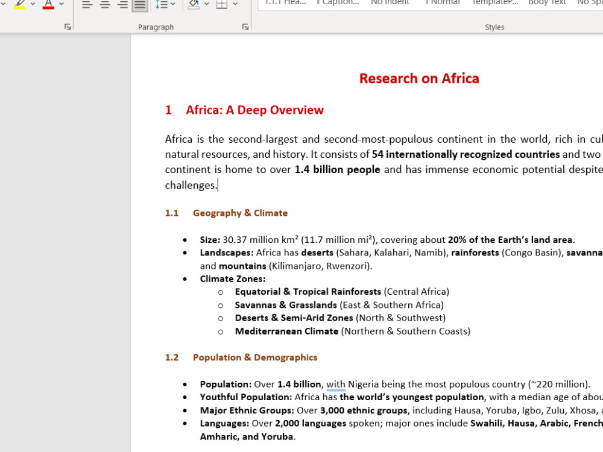The width and height of the screenshot is (603, 452).
Task: Click the title 'Research on Africa'
Action: 419,78
